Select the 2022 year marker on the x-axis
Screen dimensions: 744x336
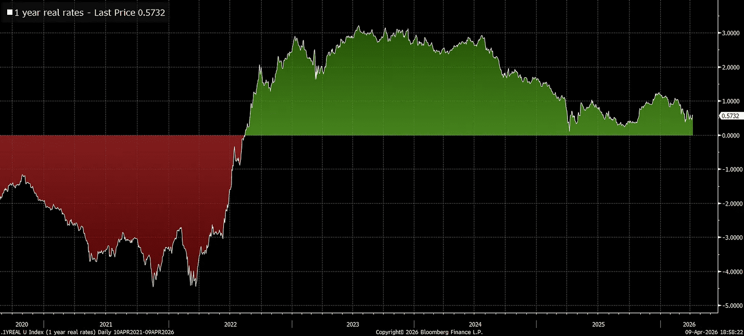(230, 324)
